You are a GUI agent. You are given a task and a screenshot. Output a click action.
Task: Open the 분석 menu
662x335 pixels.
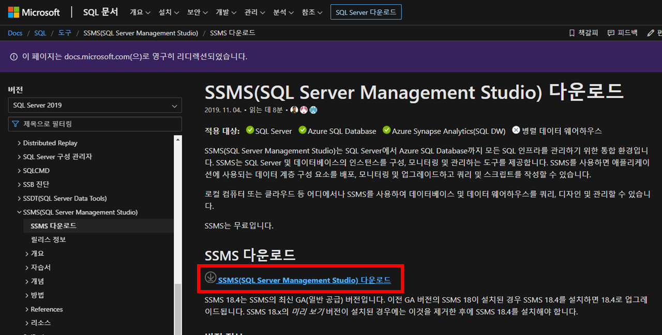tap(283, 12)
